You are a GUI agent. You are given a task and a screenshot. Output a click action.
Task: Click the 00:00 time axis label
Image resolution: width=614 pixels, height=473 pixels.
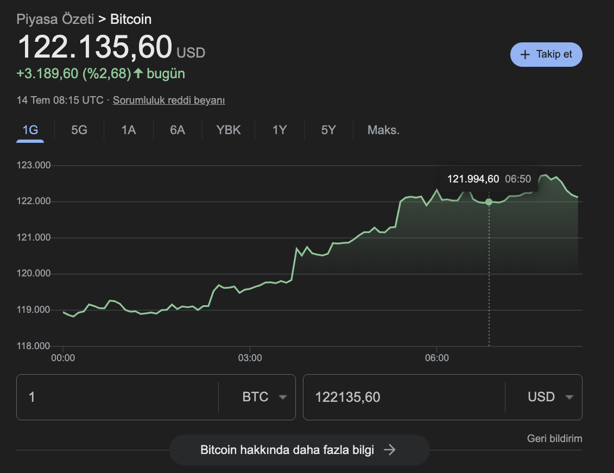[x=63, y=358]
